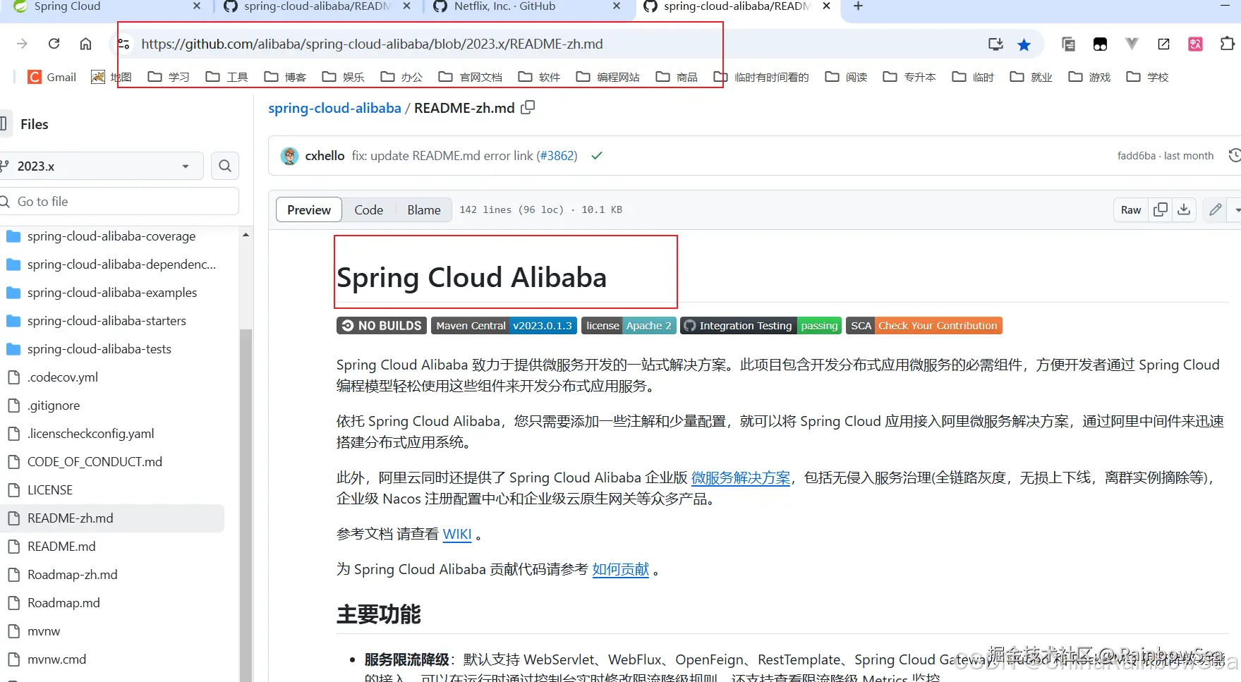Follow the 如何贡献 link
This screenshot has width=1241, height=682.
coord(621,569)
